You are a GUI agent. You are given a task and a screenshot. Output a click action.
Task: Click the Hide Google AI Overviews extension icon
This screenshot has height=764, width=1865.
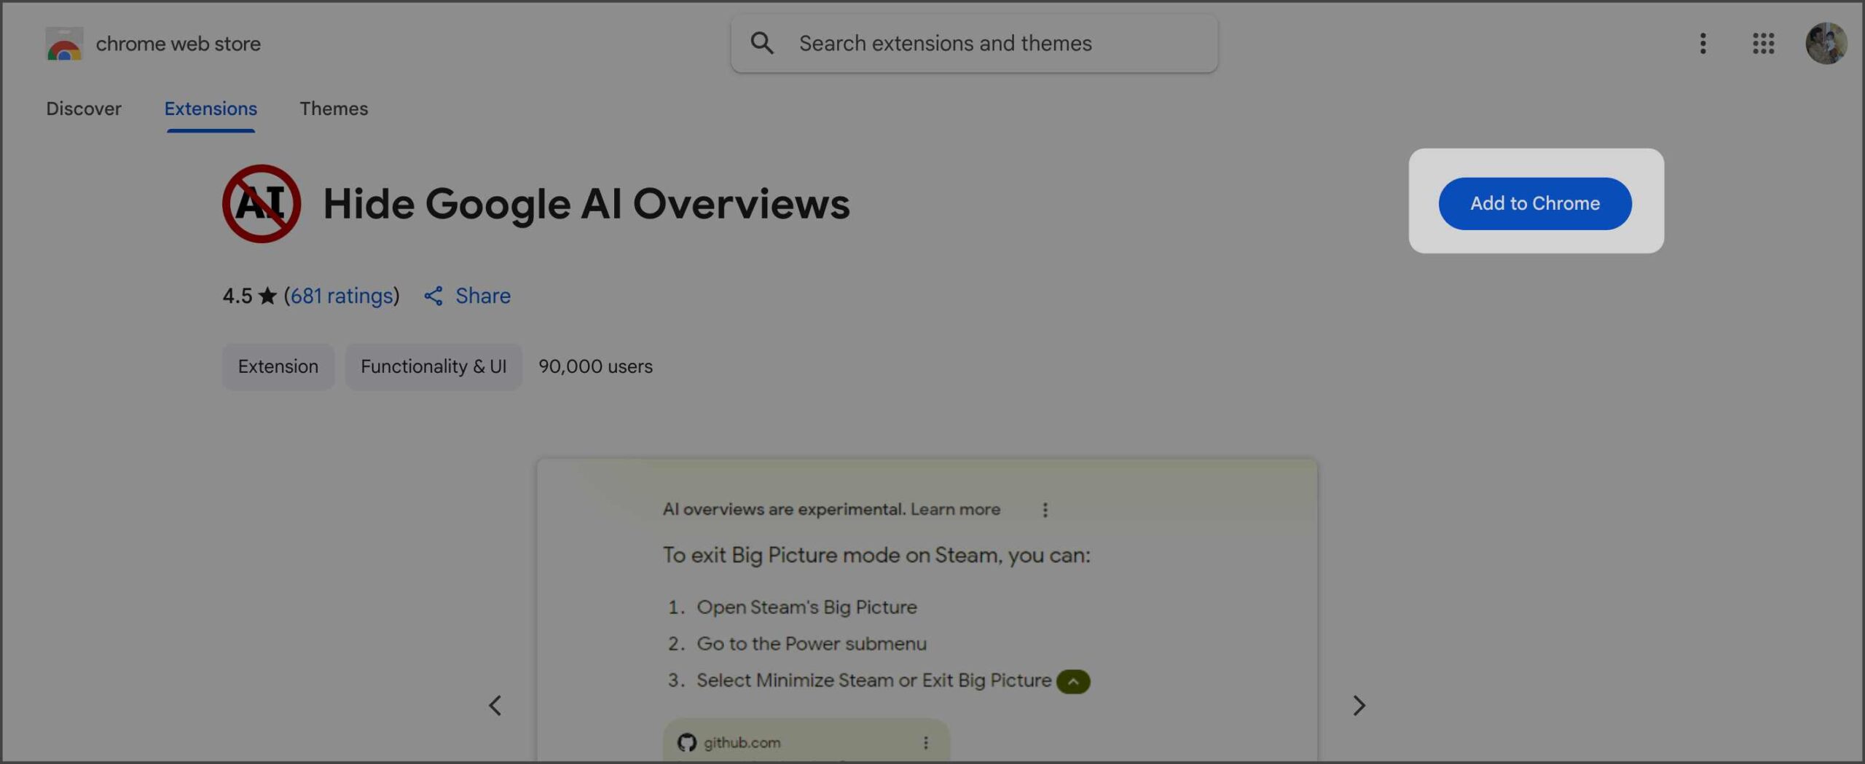pyautogui.click(x=261, y=203)
